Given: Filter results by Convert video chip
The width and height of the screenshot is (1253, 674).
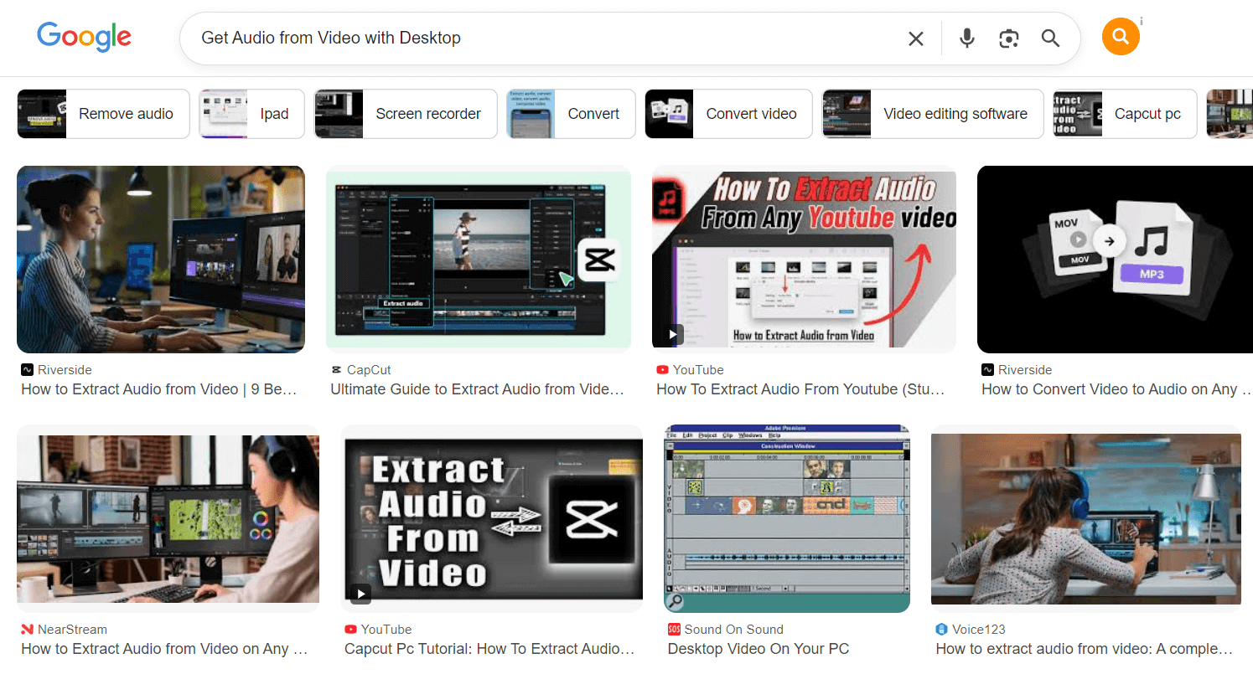Looking at the screenshot, I should point(728,114).
